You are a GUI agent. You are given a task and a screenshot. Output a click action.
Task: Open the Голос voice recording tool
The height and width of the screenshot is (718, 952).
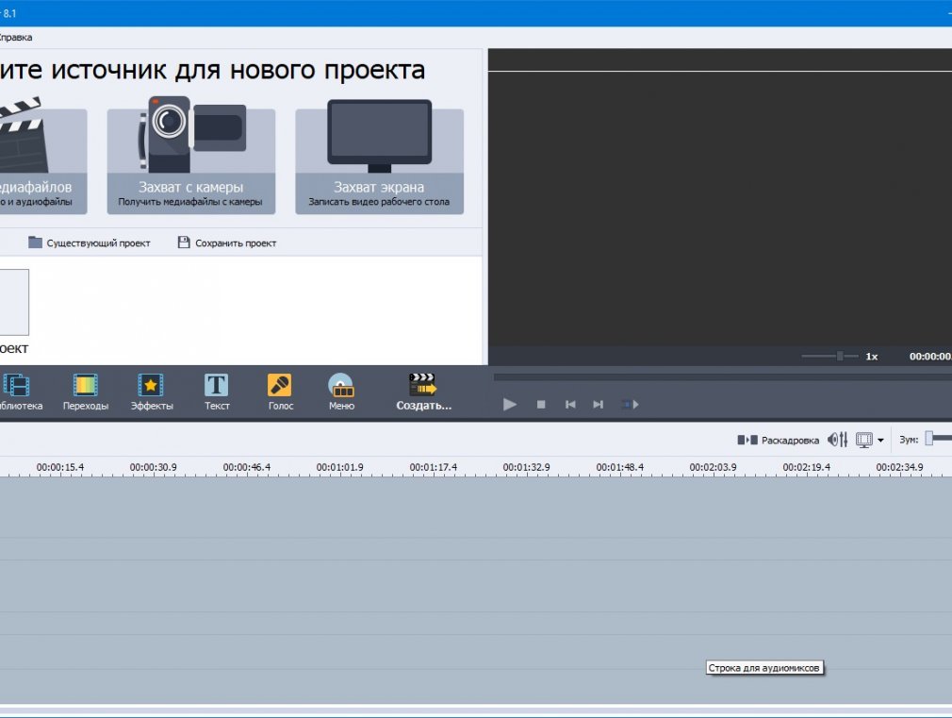[x=281, y=392]
